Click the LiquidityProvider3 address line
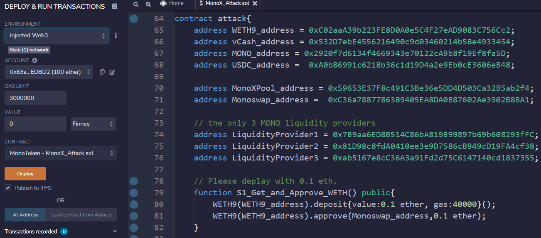This screenshot has height=238, width=541. pos(366,158)
